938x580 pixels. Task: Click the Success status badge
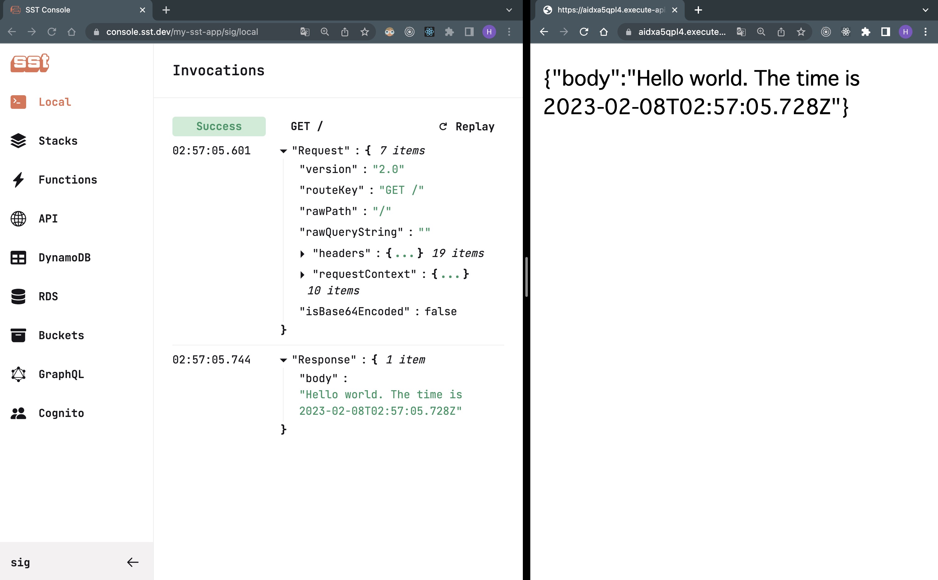point(219,126)
